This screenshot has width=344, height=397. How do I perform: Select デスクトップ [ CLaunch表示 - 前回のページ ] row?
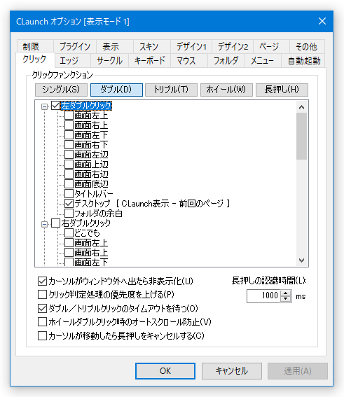152,203
